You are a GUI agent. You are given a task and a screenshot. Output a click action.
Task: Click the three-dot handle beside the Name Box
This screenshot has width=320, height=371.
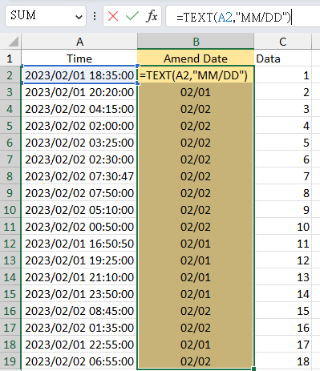(95, 17)
